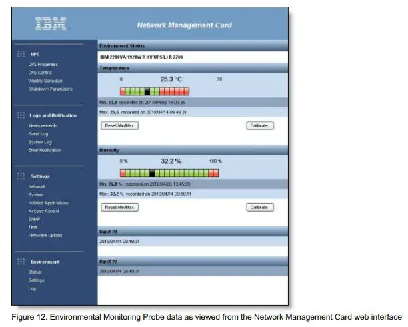This screenshot has width=408, height=327.
Task: Click the Temperature gauge bar
Action: tap(155, 91)
